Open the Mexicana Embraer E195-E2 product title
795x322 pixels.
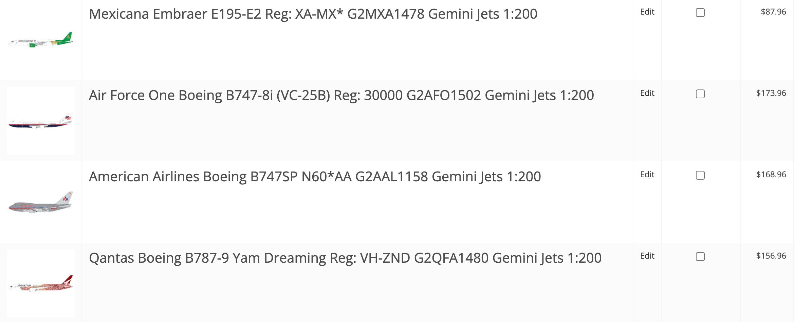(x=313, y=14)
